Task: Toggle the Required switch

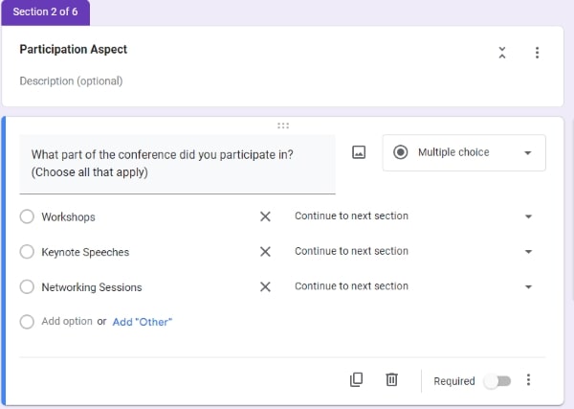Action: [497, 381]
